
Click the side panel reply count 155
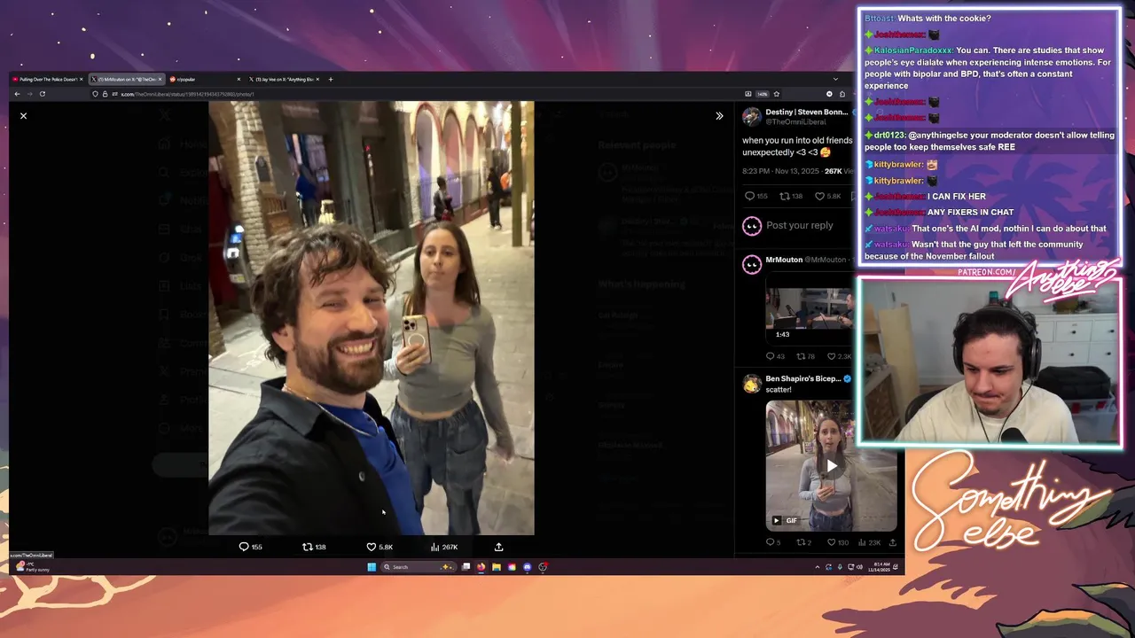pos(756,196)
